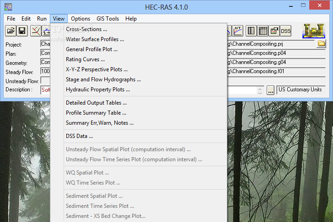Click the geometry file path ending g04

pos(276,62)
